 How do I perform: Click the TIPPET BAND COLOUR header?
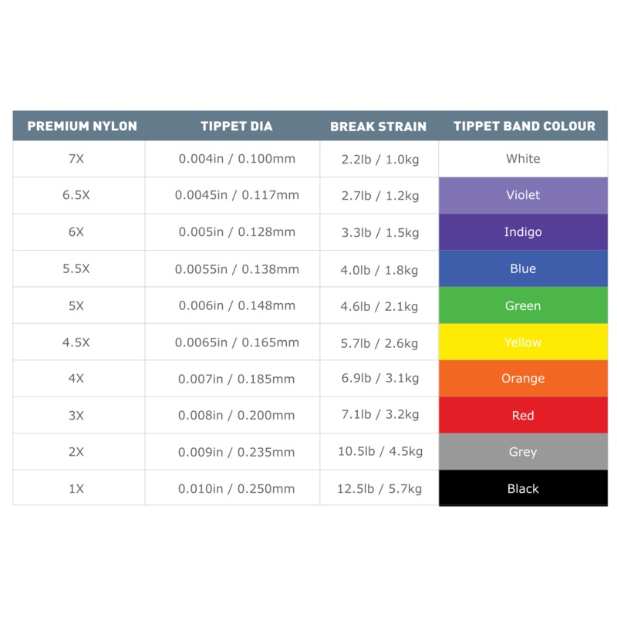tap(524, 126)
